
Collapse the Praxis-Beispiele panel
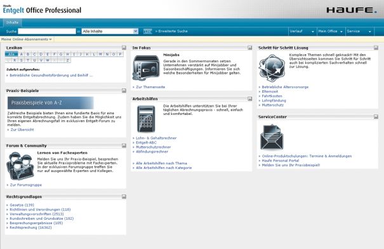click(x=124, y=90)
